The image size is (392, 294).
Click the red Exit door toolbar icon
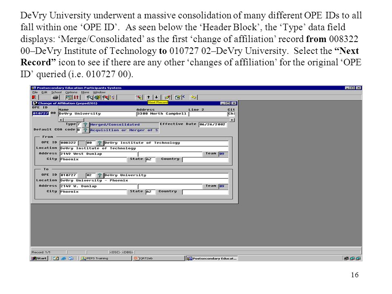[x=34, y=97]
